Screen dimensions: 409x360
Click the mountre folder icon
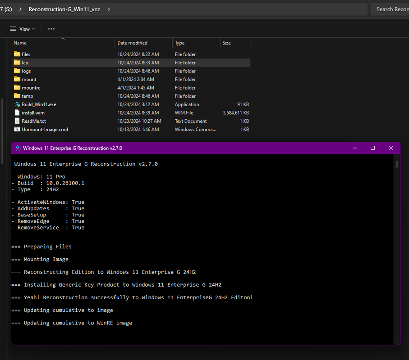coord(17,87)
